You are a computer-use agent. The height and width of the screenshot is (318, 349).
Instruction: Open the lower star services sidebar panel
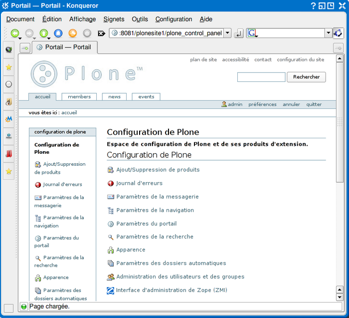[x=8, y=171]
